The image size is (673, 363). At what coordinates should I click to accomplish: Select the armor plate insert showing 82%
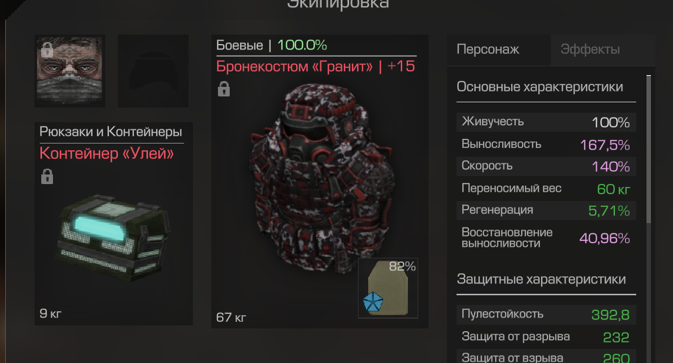click(388, 288)
